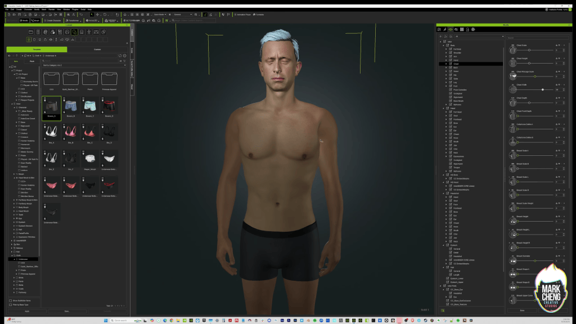This screenshot has height=324, width=576.
Task: Click the New Project file icon
Action: [x=9, y=15]
